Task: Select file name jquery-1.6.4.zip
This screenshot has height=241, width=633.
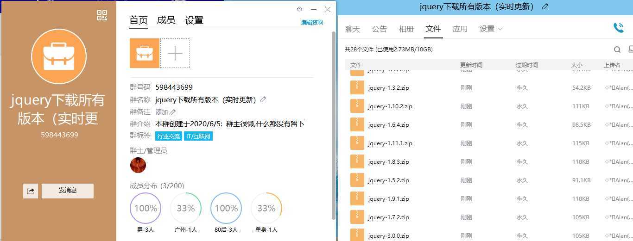Action: pos(389,125)
